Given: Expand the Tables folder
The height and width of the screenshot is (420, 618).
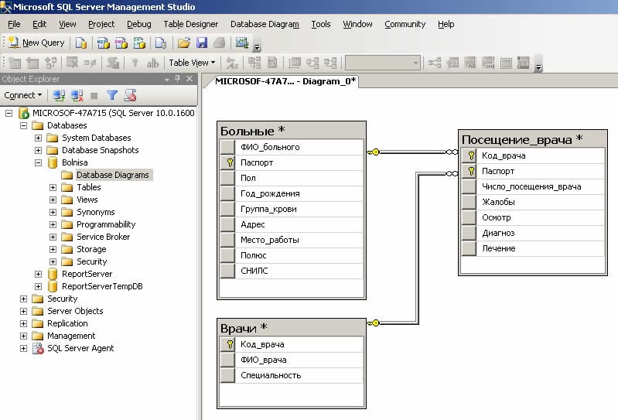Looking at the screenshot, I should (53, 187).
